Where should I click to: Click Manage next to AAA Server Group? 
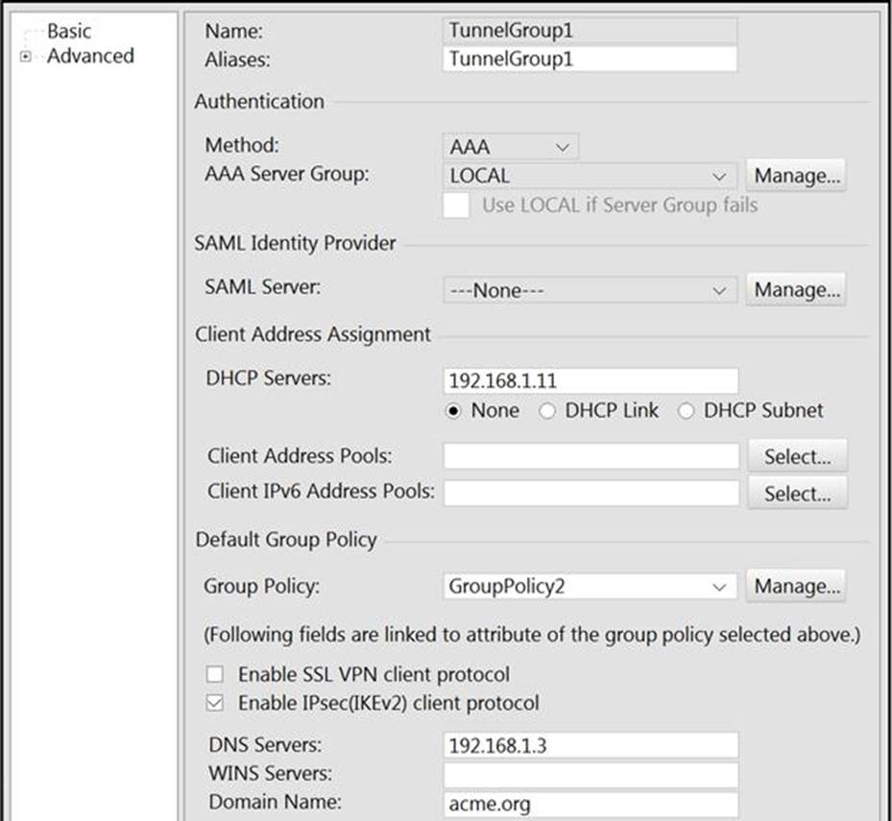click(x=796, y=176)
